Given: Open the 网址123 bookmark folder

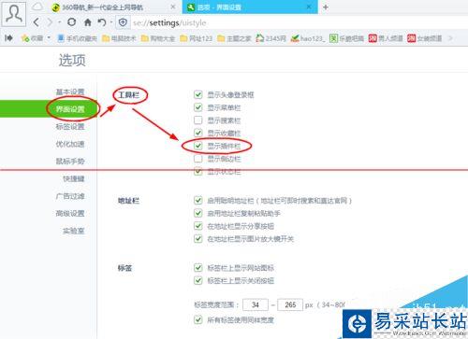Looking at the screenshot, I should click(197, 38).
